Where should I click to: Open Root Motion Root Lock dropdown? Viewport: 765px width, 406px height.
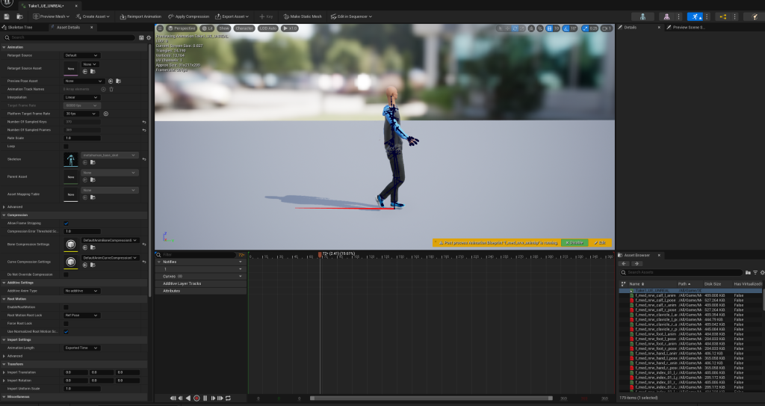(x=81, y=315)
